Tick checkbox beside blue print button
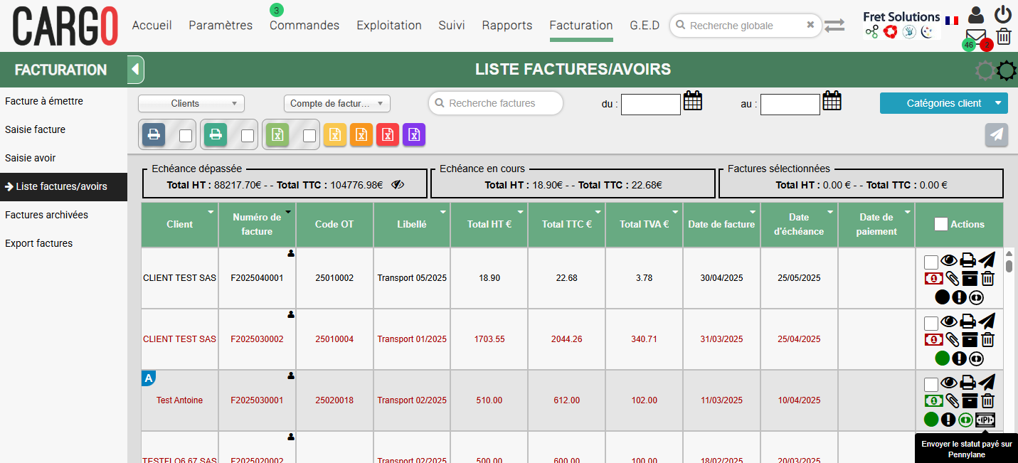The height and width of the screenshot is (463, 1018). click(186, 136)
